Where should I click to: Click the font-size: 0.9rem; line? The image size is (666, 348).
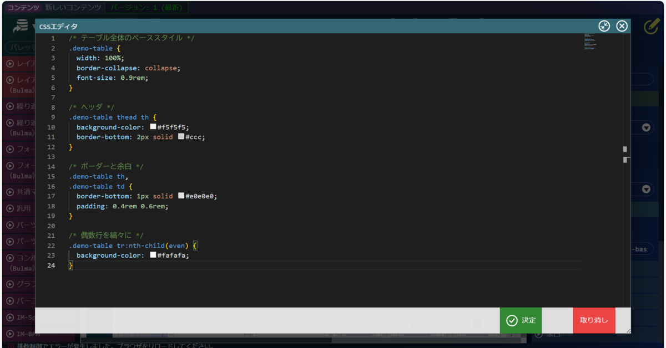(113, 78)
